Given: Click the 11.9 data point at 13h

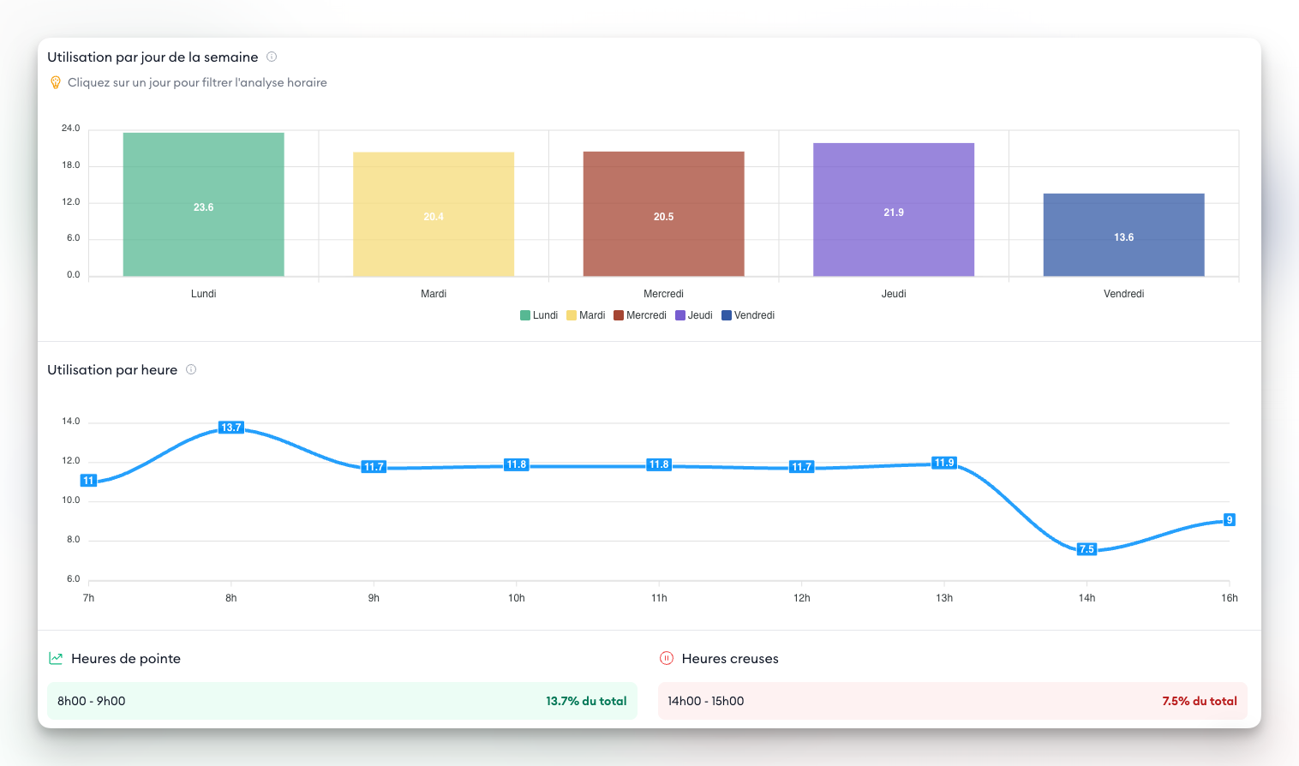Looking at the screenshot, I should coord(944,463).
